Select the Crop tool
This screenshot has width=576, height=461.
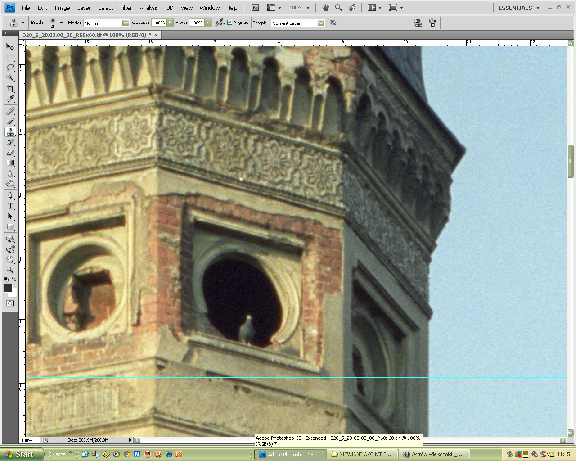10,89
